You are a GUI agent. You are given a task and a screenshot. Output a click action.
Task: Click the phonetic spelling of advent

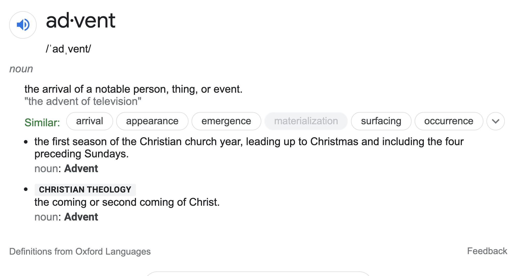coord(68,49)
